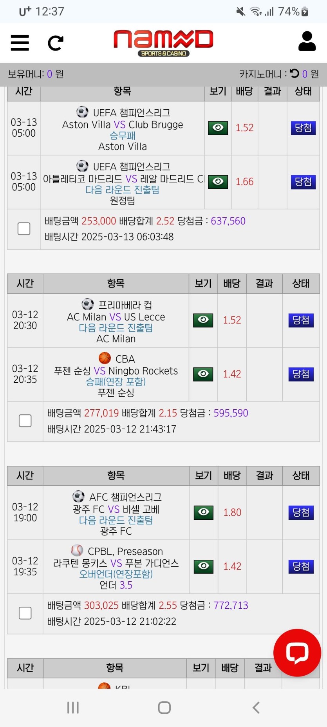The image size is (327, 727).
Task: Tap the Namod Sports & Casino logo
Action: tap(163, 42)
